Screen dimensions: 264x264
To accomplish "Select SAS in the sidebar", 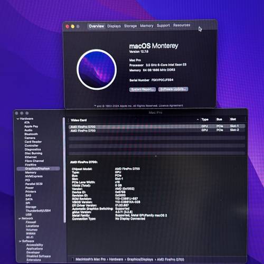I will pos(29,195).
